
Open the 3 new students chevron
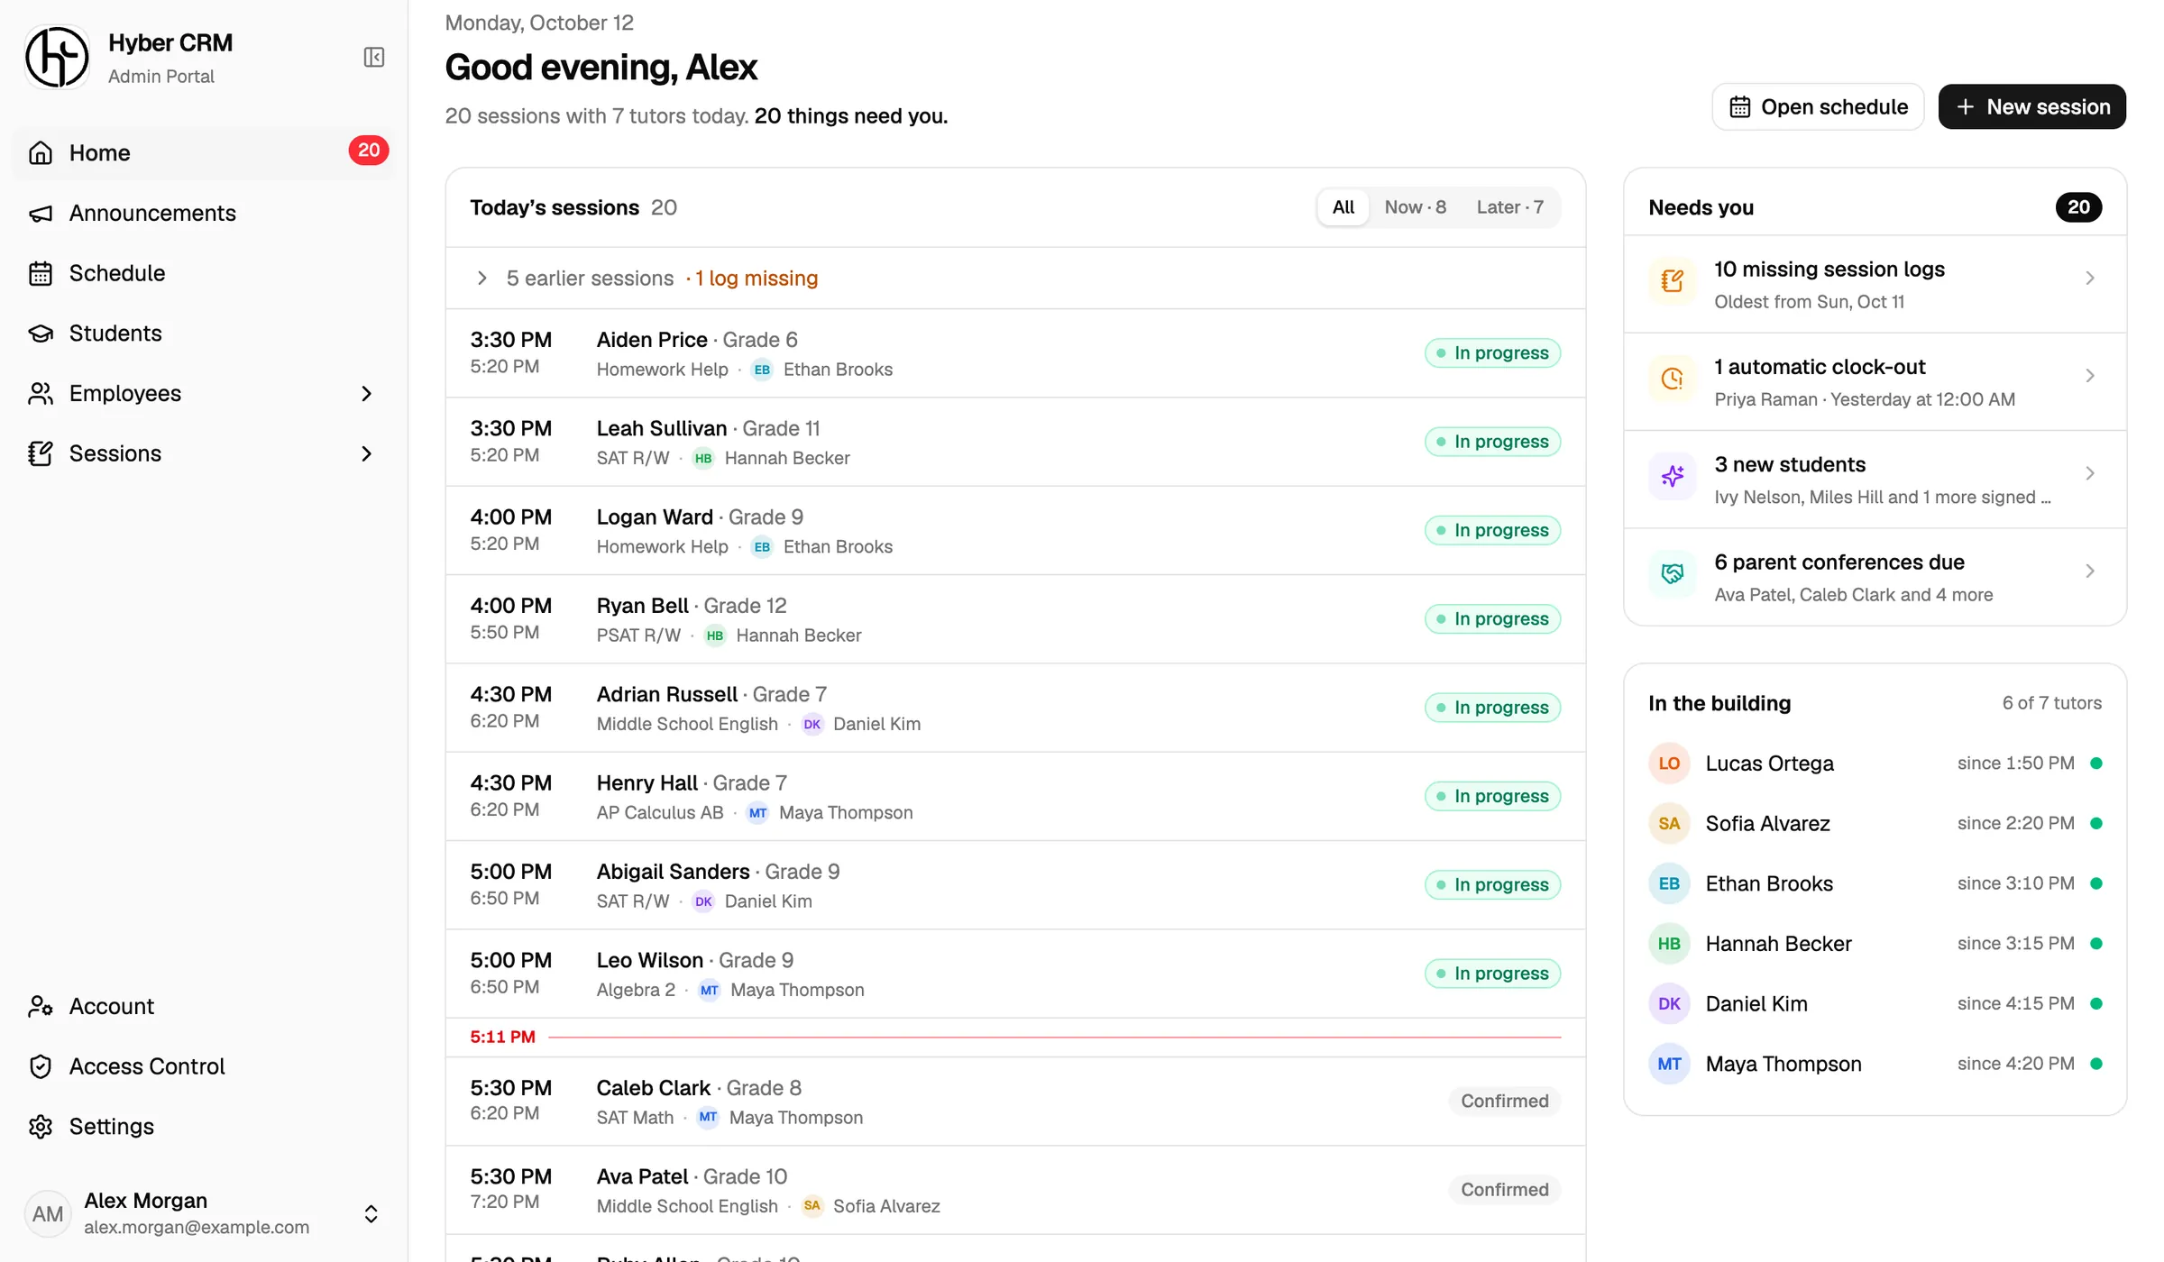tap(2089, 473)
